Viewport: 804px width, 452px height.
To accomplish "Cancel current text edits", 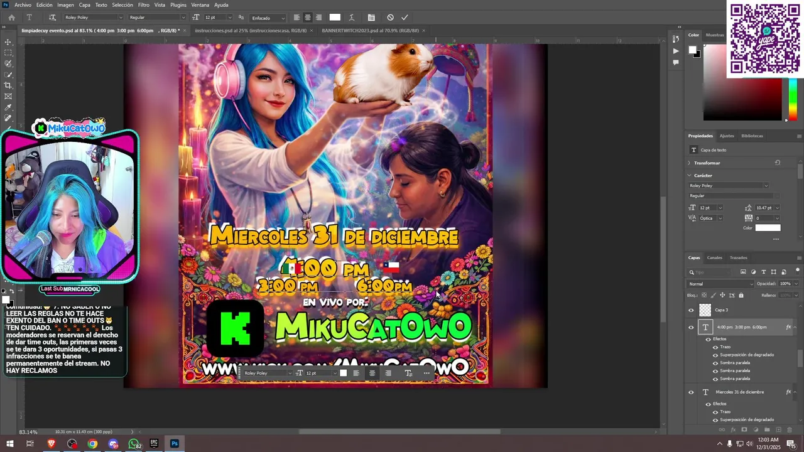I will 390,18.
